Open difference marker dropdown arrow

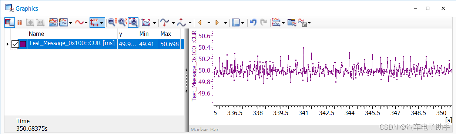(190, 23)
